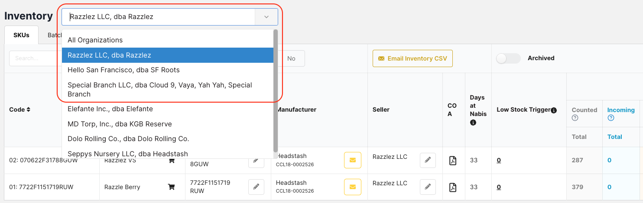Viewport: 643px width, 203px height.
Task: Pick MD Torp, Inc., dba KGB Reserve
Action: [x=120, y=124]
